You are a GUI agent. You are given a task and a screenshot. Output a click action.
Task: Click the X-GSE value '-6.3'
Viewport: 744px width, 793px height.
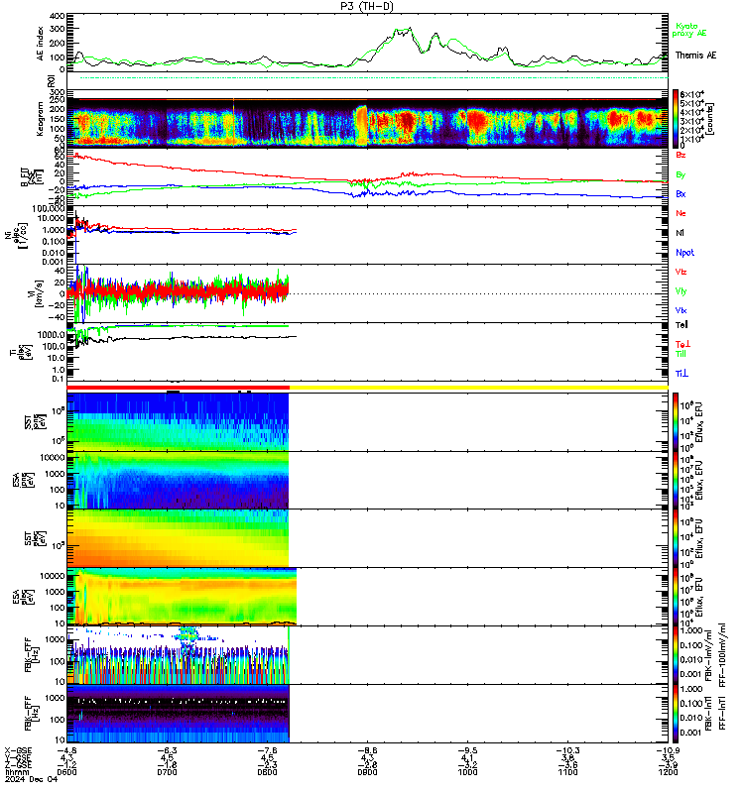pyautogui.click(x=167, y=750)
